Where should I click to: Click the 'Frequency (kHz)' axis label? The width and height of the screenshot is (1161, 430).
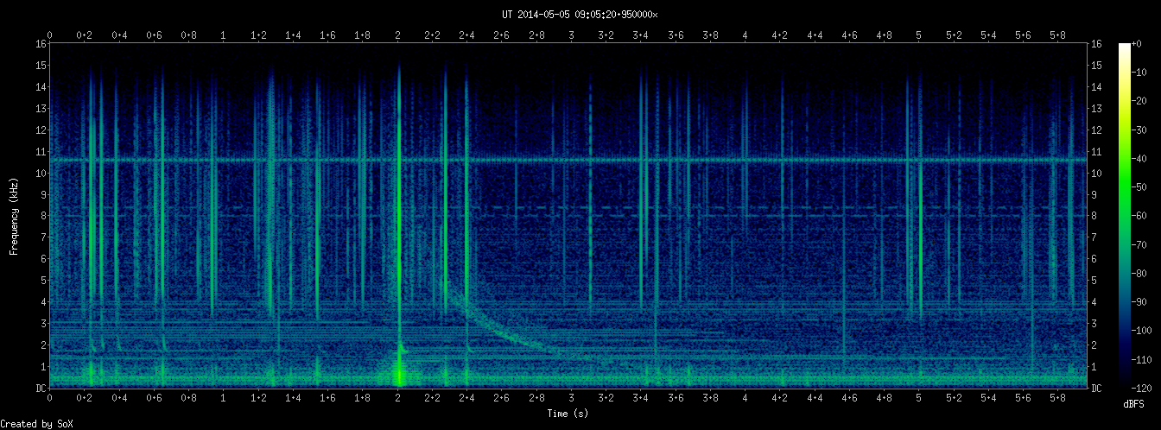15,216
